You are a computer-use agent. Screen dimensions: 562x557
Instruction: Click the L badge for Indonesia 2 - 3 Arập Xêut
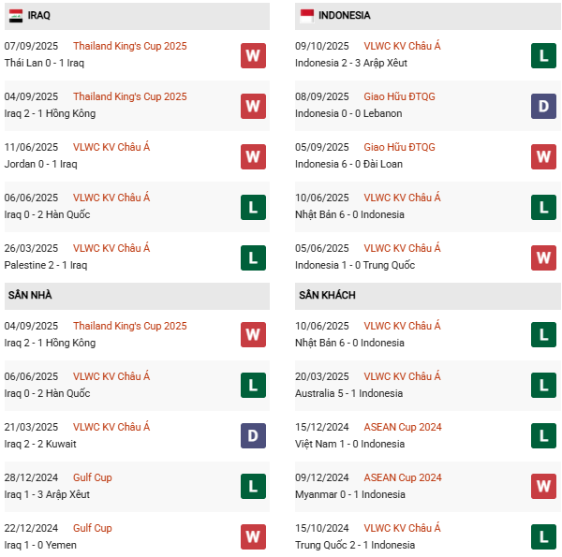543,55
